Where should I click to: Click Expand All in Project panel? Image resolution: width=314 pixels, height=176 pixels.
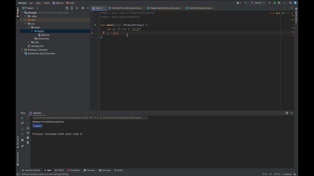pos(72,8)
